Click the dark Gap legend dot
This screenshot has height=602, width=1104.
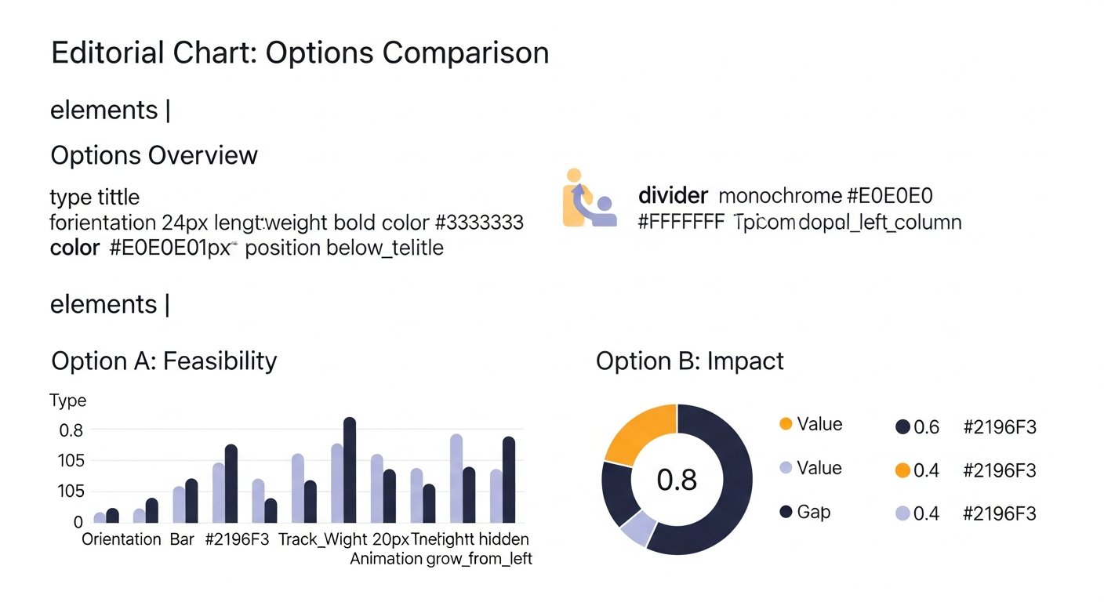coord(786,512)
